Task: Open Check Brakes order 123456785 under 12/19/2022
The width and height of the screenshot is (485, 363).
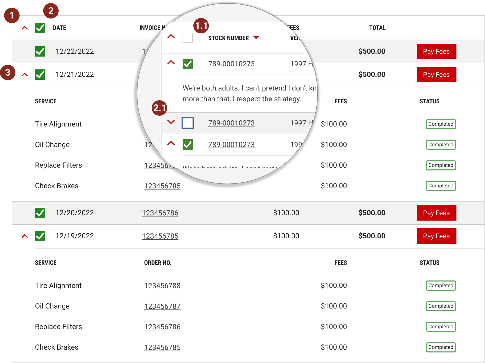Action: coord(162,347)
